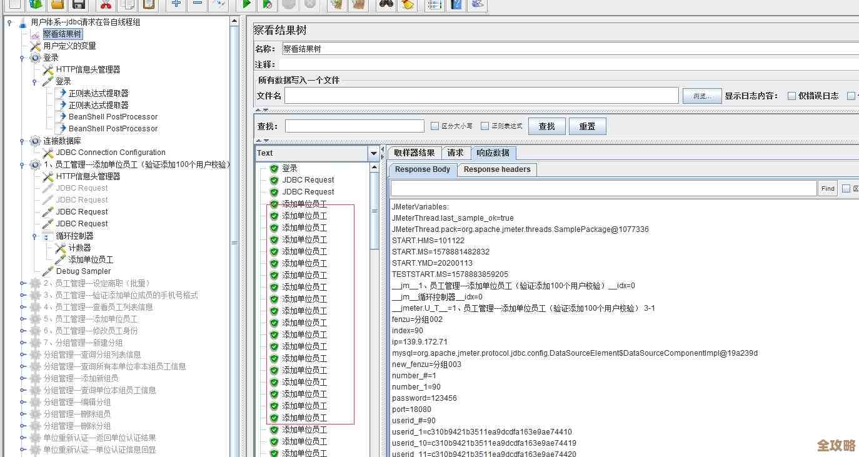Open the Text display format dropdown
Image resolution: width=859 pixels, height=457 pixels.
[x=373, y=153]
